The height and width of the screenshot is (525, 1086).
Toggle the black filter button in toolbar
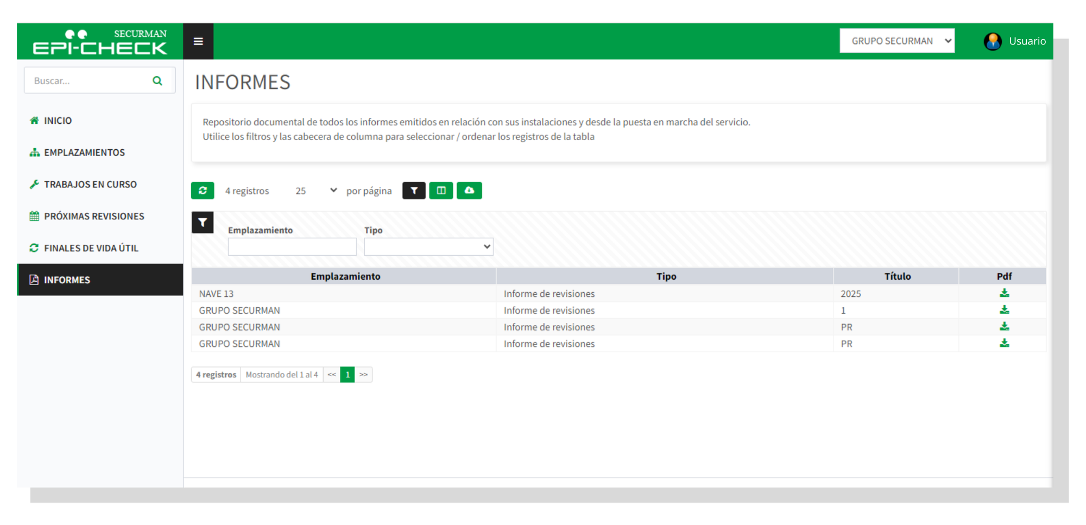[414, 191]
